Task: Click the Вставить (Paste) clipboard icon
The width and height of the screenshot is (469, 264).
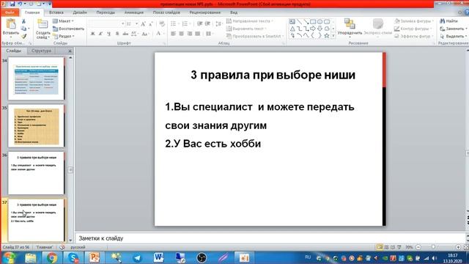Action: pos(11,24)
